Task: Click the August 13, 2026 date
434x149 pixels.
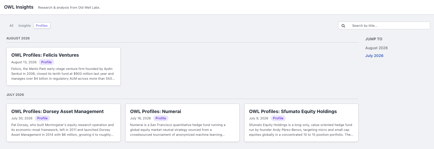Action: pyautogui.click(x=24, y=62)
